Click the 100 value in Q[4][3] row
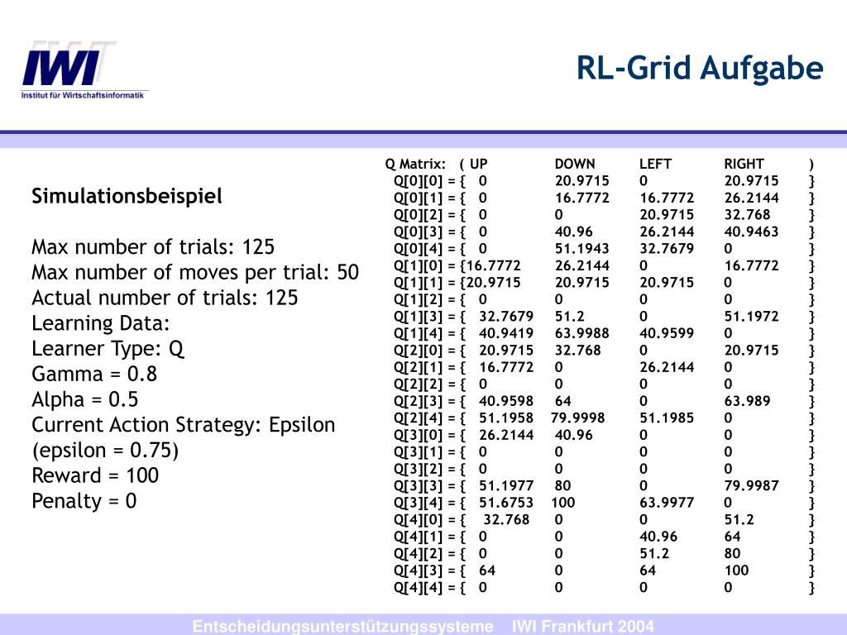This screenshot has width=847, height=635. coord(736,571)
